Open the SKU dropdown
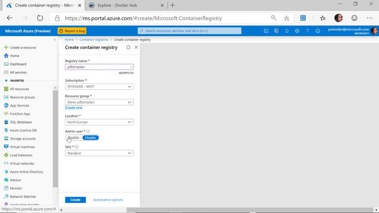Screen dimensions: 379x213 99,153
